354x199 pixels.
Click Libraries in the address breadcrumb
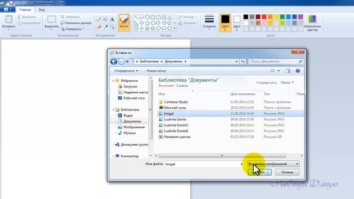click(149, 61)
